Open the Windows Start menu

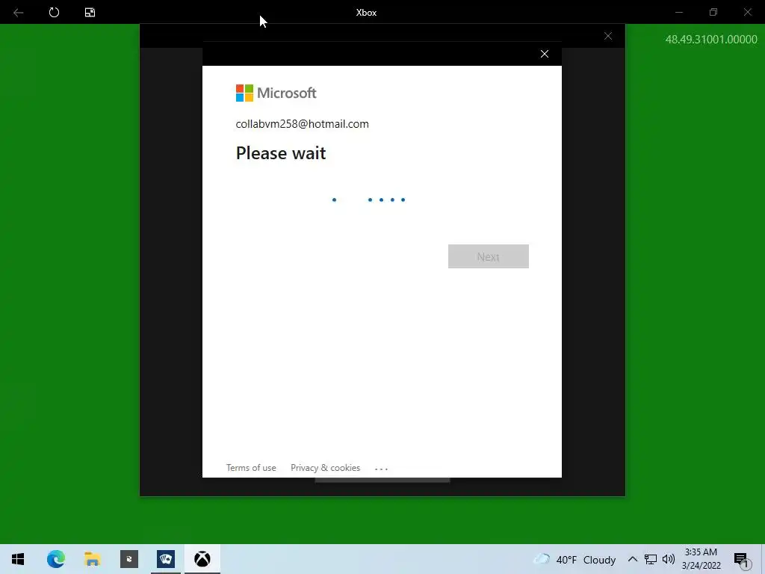point(18,559)
